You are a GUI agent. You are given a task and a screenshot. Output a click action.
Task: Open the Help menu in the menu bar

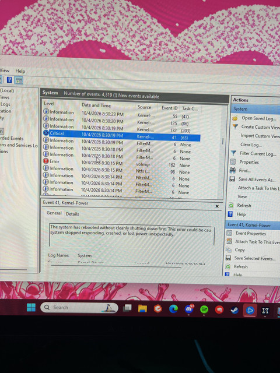tap(20, 71)
